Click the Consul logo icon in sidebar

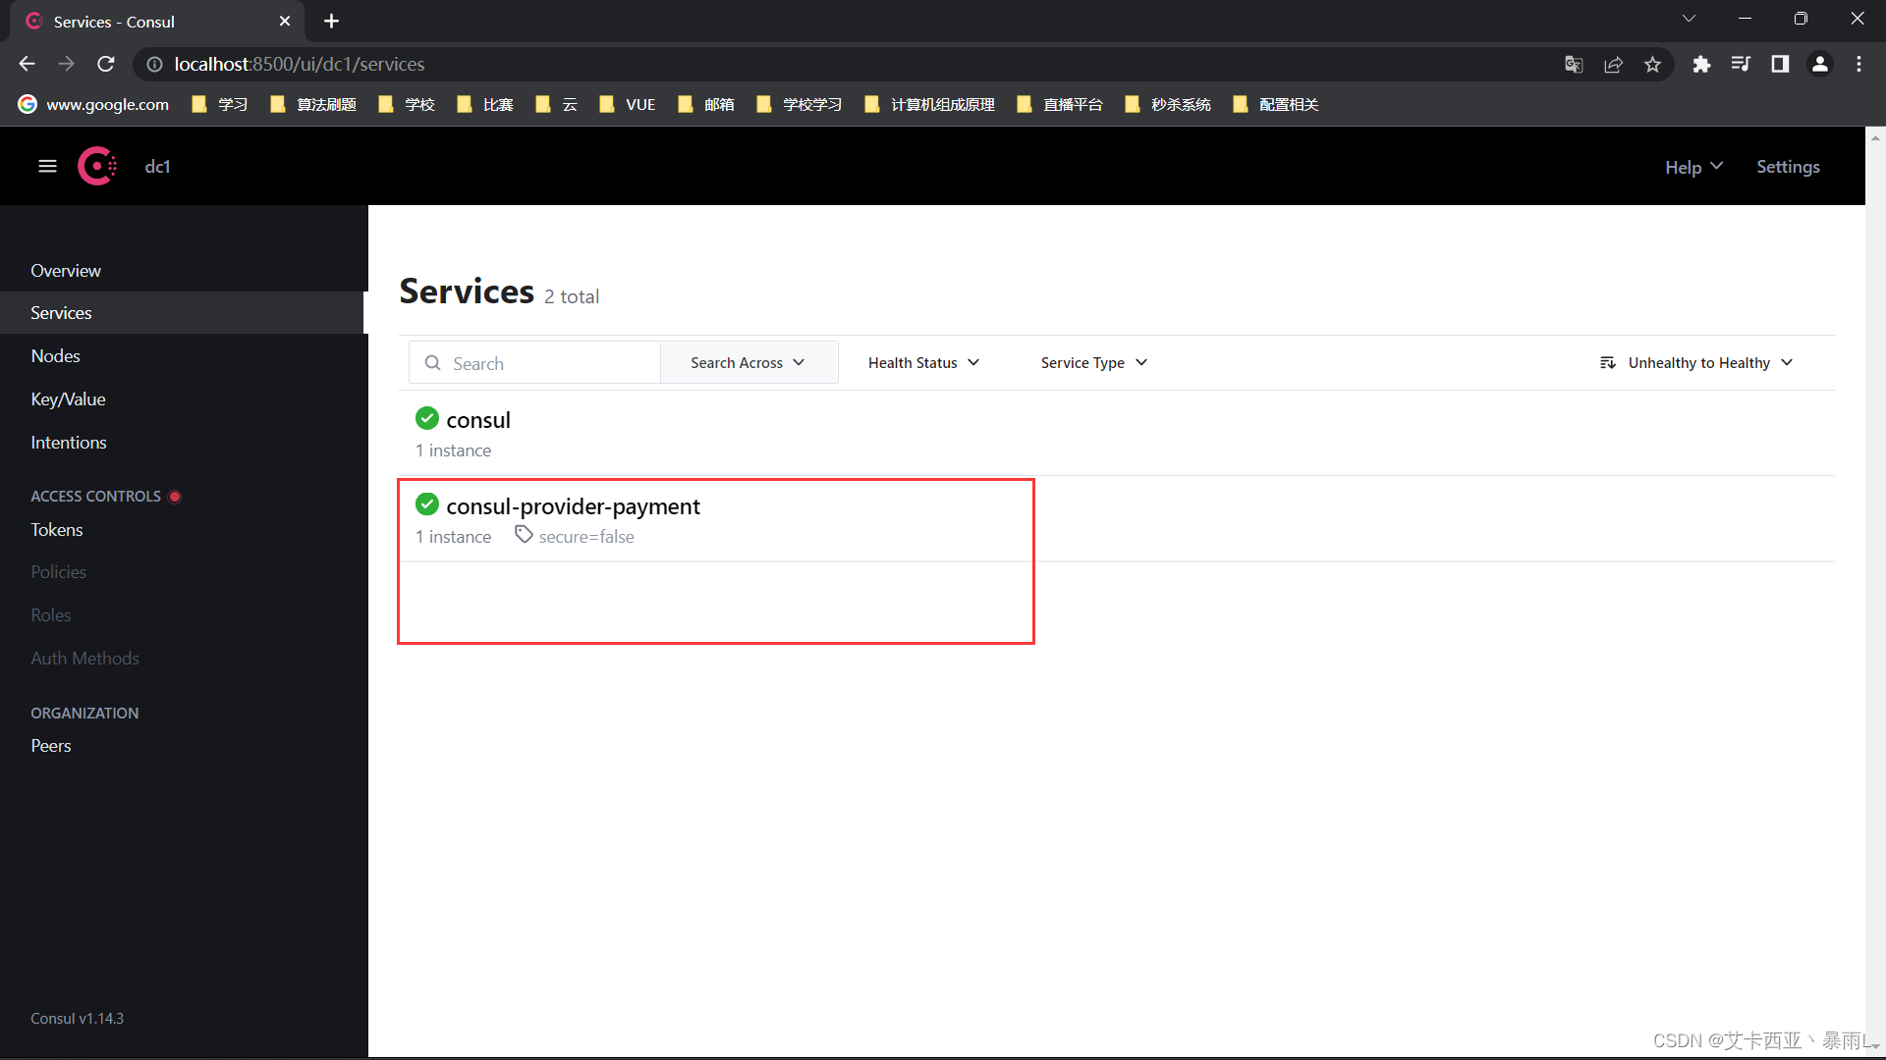click(x=98, y=164)
